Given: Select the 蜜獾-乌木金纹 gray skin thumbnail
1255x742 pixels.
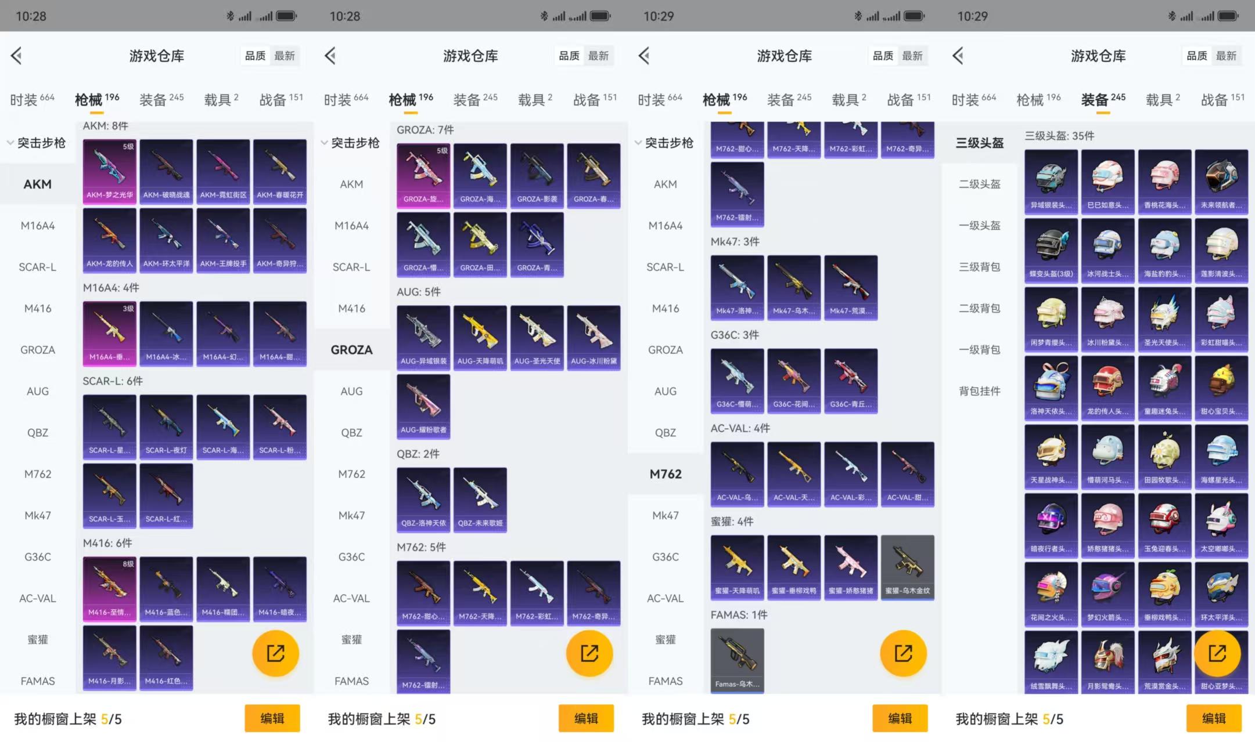Looking at the screenshot, I should 907,567.
